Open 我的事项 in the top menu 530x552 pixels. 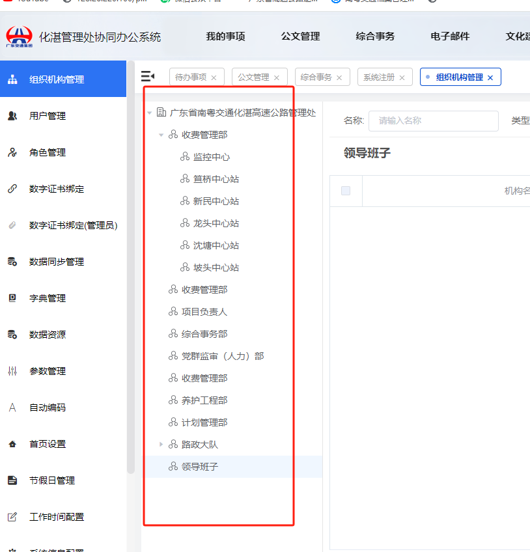click(226, 36)
